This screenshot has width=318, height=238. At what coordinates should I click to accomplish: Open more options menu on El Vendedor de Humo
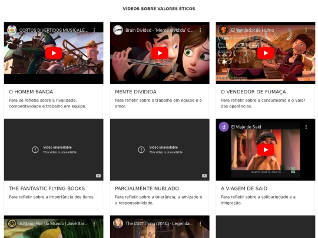click(x=306, y=30)
